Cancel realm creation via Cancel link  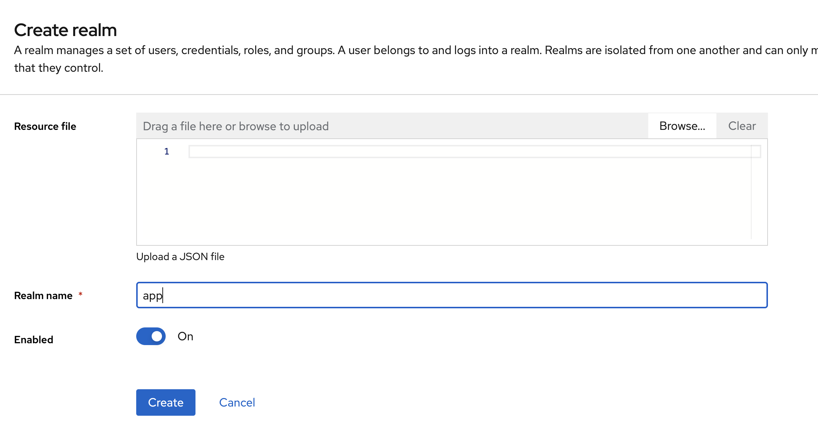[237, 402]
